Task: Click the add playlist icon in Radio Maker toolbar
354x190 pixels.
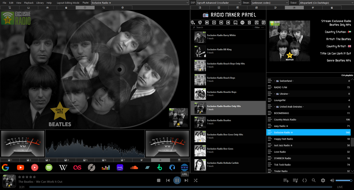Action: tap(257, 23)
